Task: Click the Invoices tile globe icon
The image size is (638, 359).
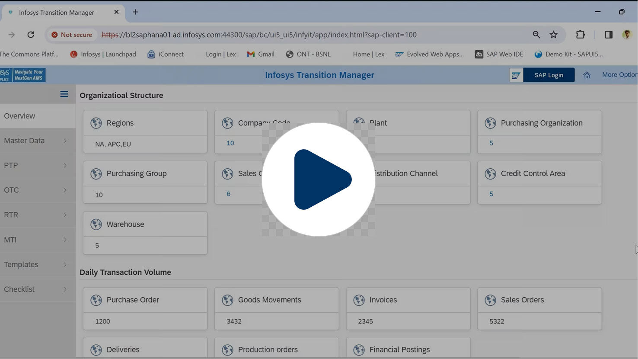Action: coord(359,300)
